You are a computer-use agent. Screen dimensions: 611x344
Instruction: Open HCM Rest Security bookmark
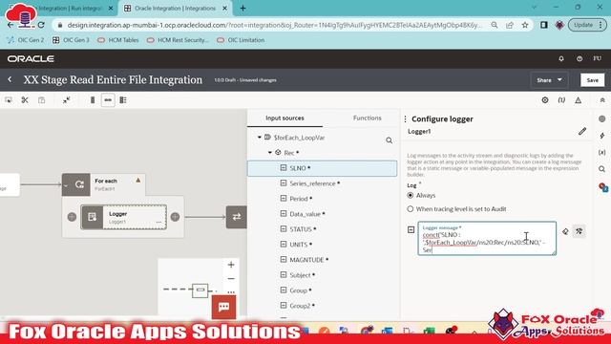178,40
